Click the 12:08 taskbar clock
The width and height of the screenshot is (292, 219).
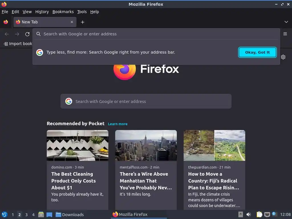point(285,215)
